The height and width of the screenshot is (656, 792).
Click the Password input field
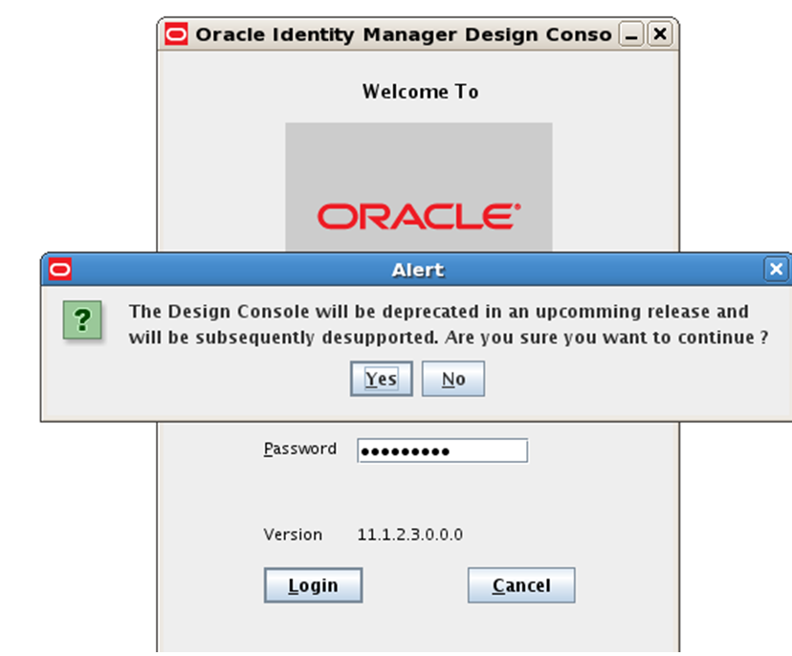tap(442, 449)
